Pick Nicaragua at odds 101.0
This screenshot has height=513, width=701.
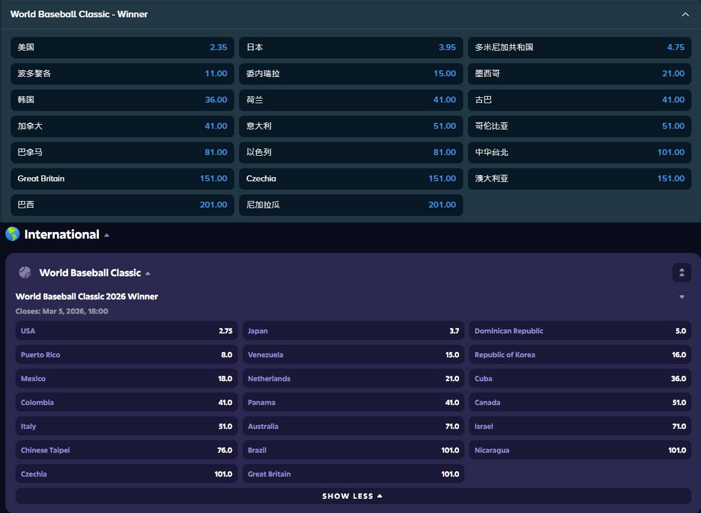point(580,450)
